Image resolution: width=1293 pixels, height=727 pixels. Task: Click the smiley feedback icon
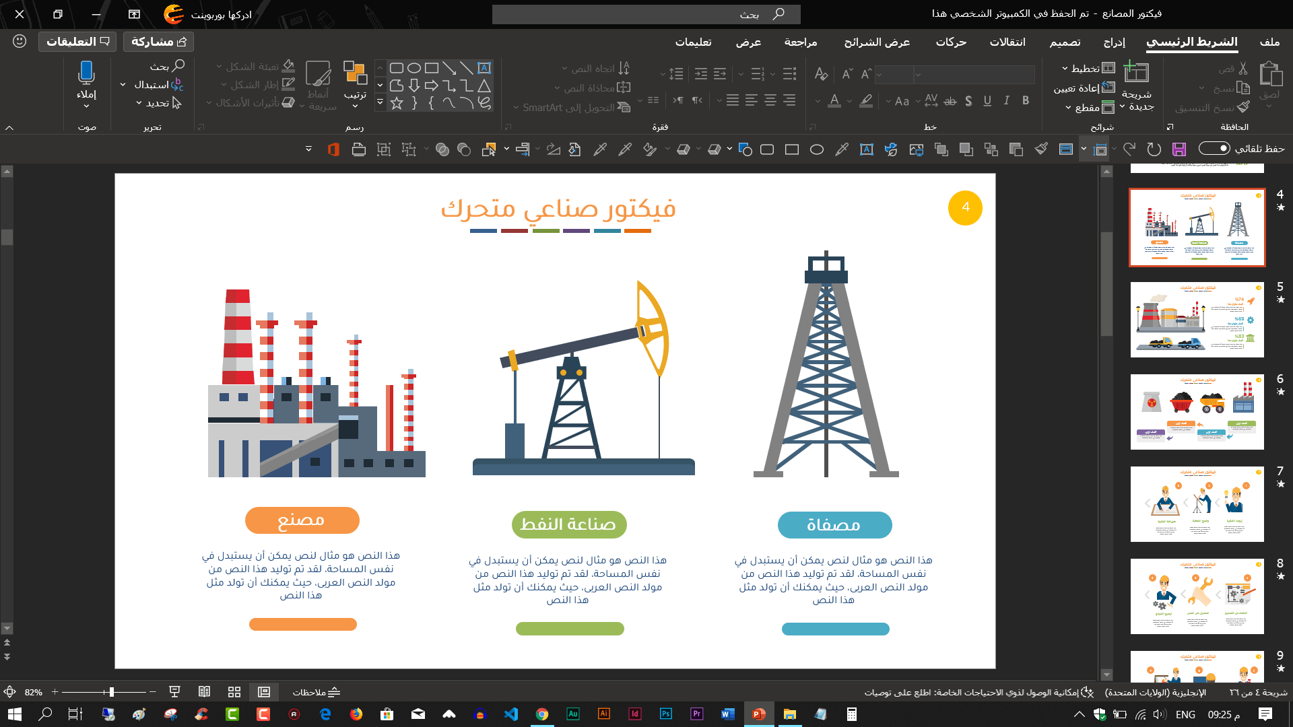click(20, 41)
